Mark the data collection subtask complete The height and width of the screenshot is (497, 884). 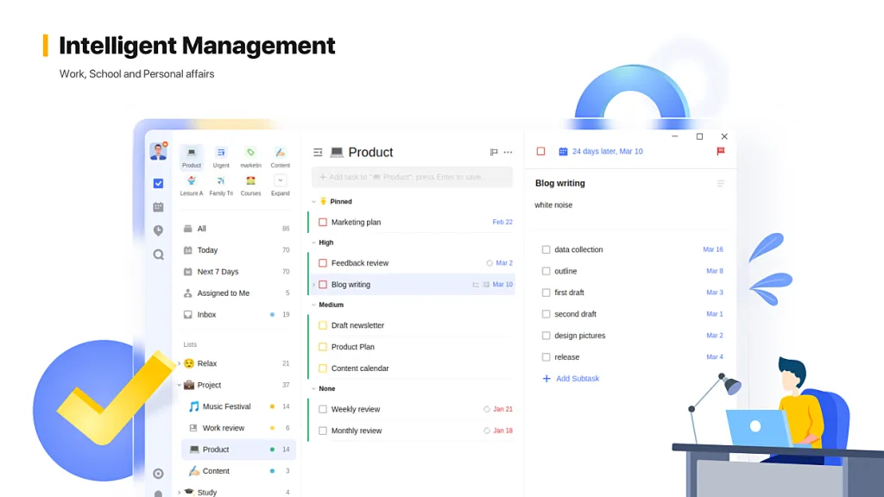(546, 250)
